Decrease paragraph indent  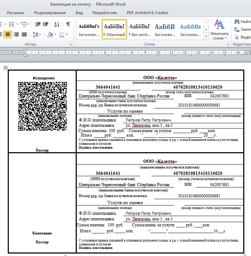[x=38, y=24]
